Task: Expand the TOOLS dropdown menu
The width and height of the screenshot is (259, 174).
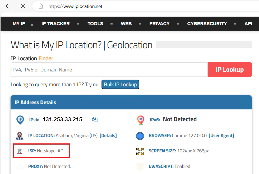Action: pyautogui.click(x=95, y=24)
